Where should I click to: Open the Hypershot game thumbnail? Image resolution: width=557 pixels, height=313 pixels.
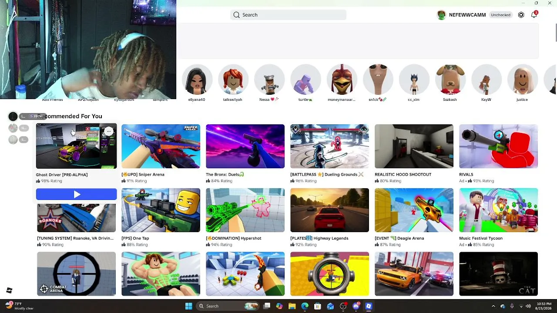tap(245, 210)
